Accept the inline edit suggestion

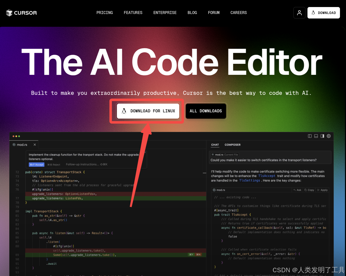(37, 165)
